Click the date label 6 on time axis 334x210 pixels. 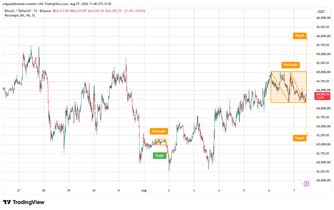269,190
